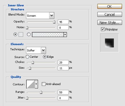Click the Range slider handle
Screen dimensions: 125x106
pos(41,92)
